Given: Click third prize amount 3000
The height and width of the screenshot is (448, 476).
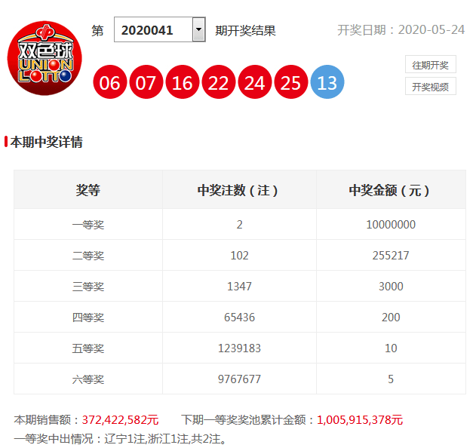Looking at the screenshot, I should point(391,287).
